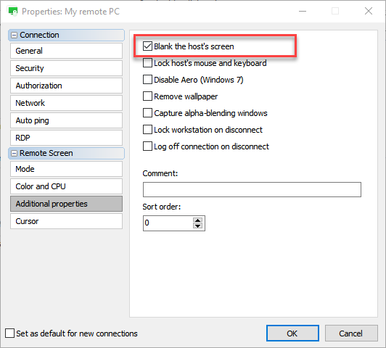The image size is (386, 348).
Task: Tick Capture alpha-blending windows
Action: (147, 113)
